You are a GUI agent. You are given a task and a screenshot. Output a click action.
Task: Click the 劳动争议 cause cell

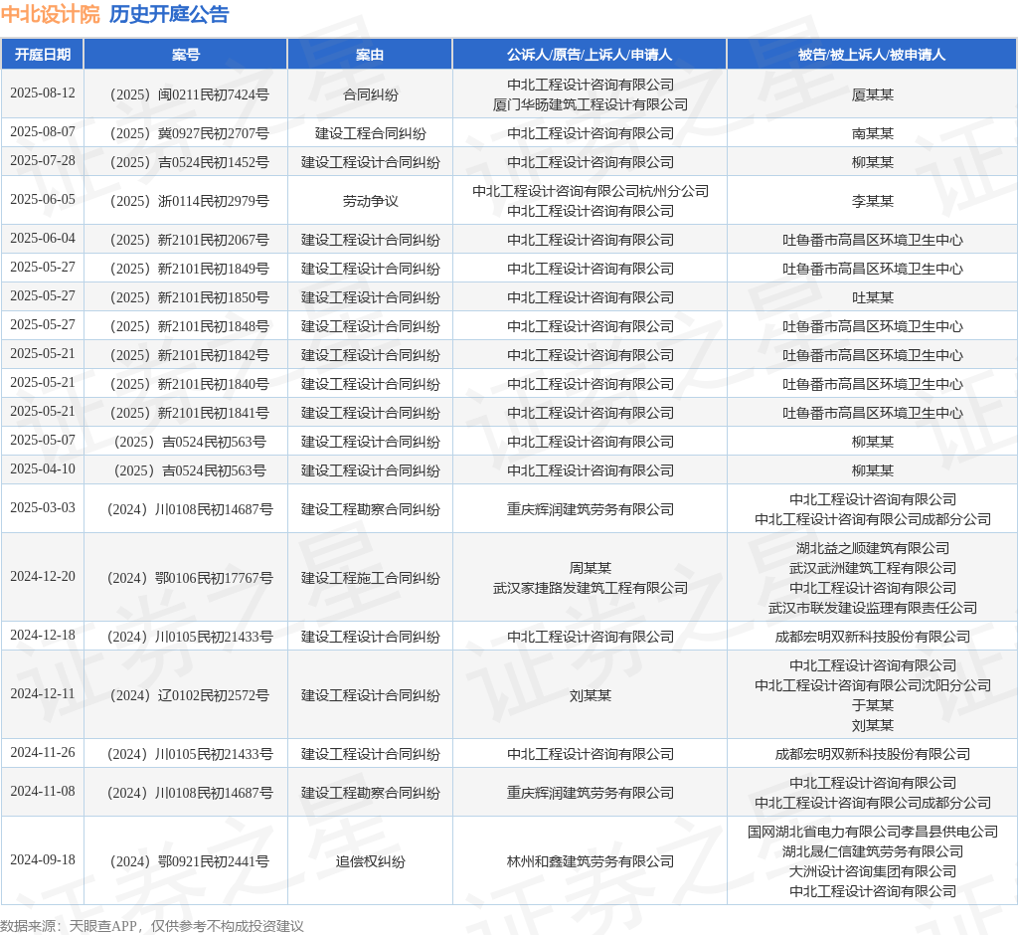click(x=370, y=202)
